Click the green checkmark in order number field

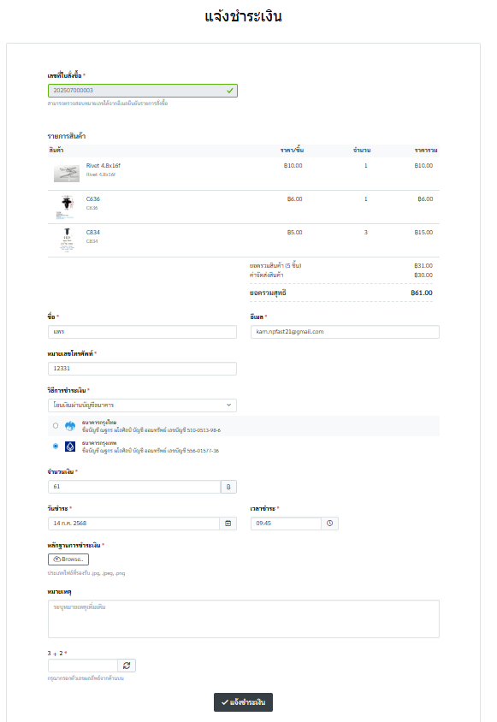[230, 91]
